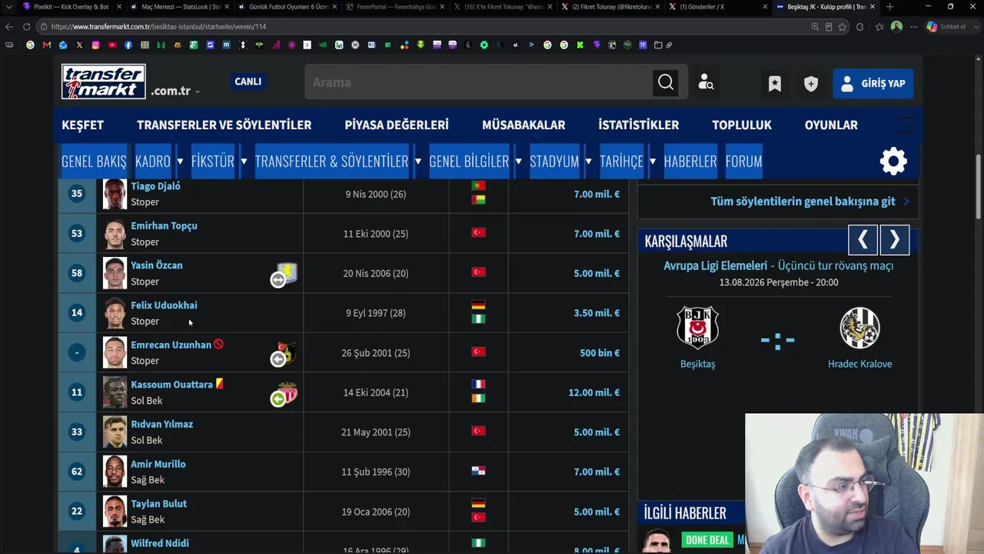This screenshot has height=554, width=984.
Task: Reload the page with refresh button
Action: 26,26
